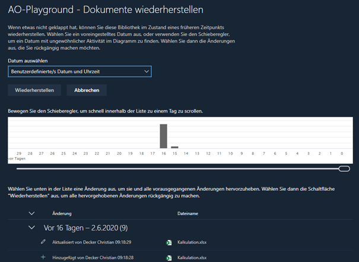Click Excel icon in Aktualisiert 09:18:29 row
Screen dimensions: 359x262
pos(169,242)
